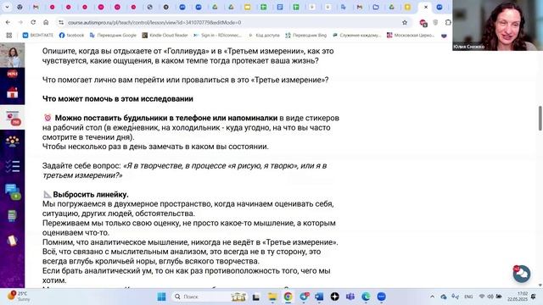Open the browser extensions puzzle menu
Viewport: 543px width, 305px height.
coord(448,23)
